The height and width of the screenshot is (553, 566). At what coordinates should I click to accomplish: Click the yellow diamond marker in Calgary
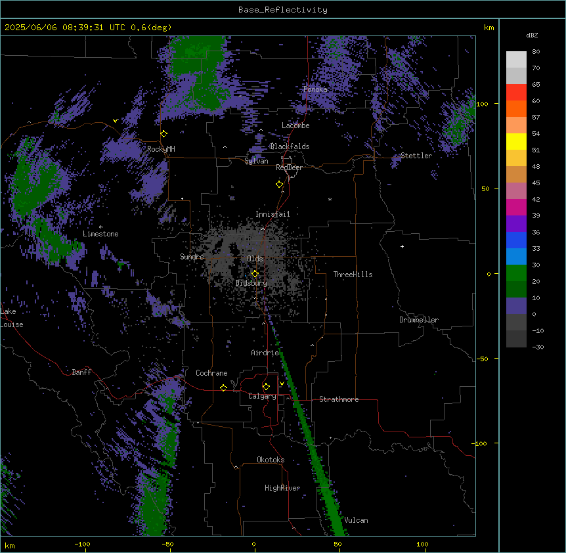pos(266,387)
